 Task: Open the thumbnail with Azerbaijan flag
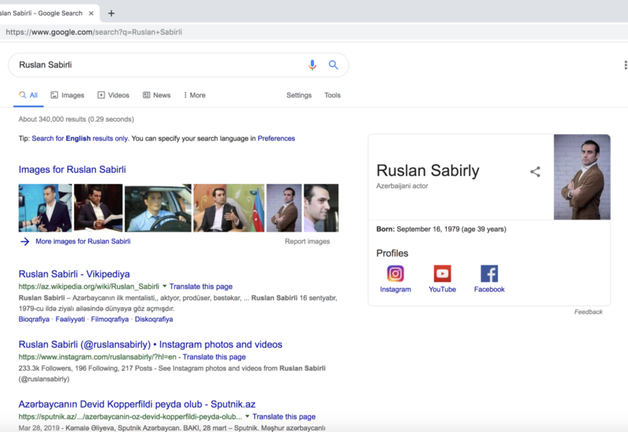point(229,208)
